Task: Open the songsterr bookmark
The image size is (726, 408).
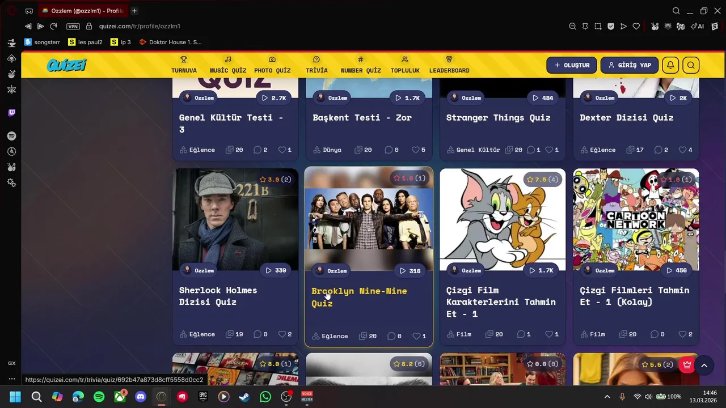Action: (43, 42)
